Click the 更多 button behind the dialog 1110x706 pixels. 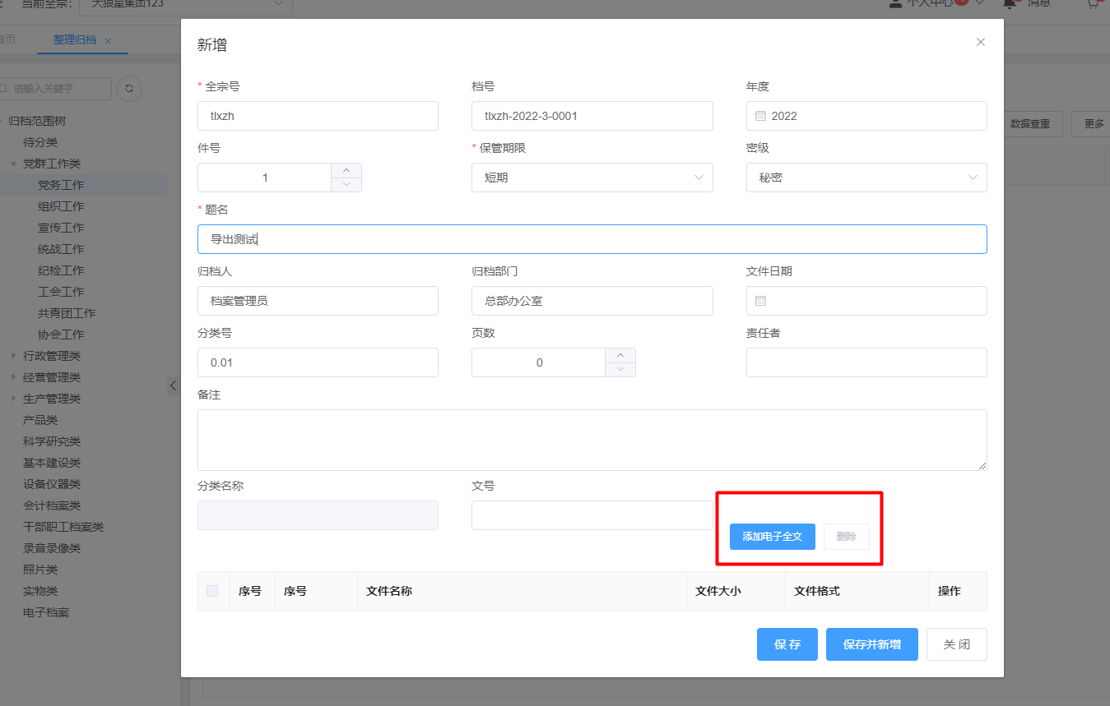(1091, 124)
